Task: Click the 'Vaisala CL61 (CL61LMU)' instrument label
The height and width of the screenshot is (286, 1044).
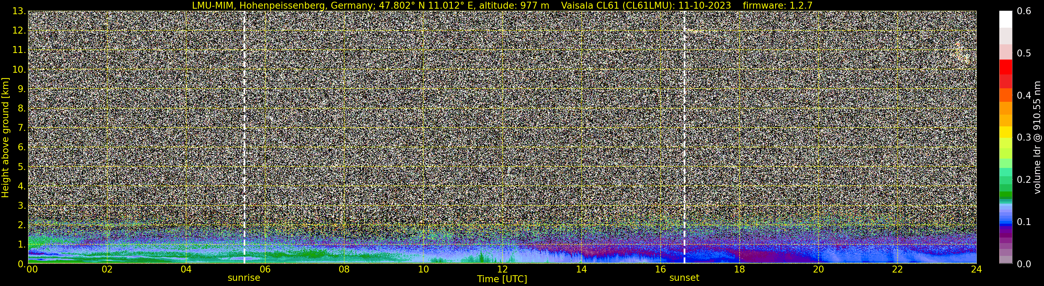Action: [x=619, y=5]
